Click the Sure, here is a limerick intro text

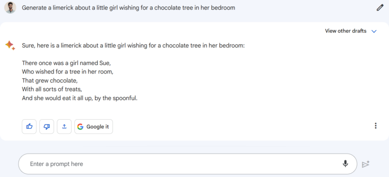(x=133, y=46)
